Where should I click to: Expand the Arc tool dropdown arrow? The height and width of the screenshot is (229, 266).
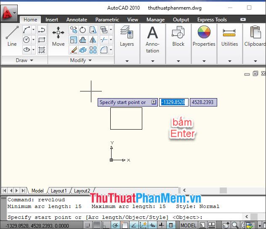[x=33, y=30]
